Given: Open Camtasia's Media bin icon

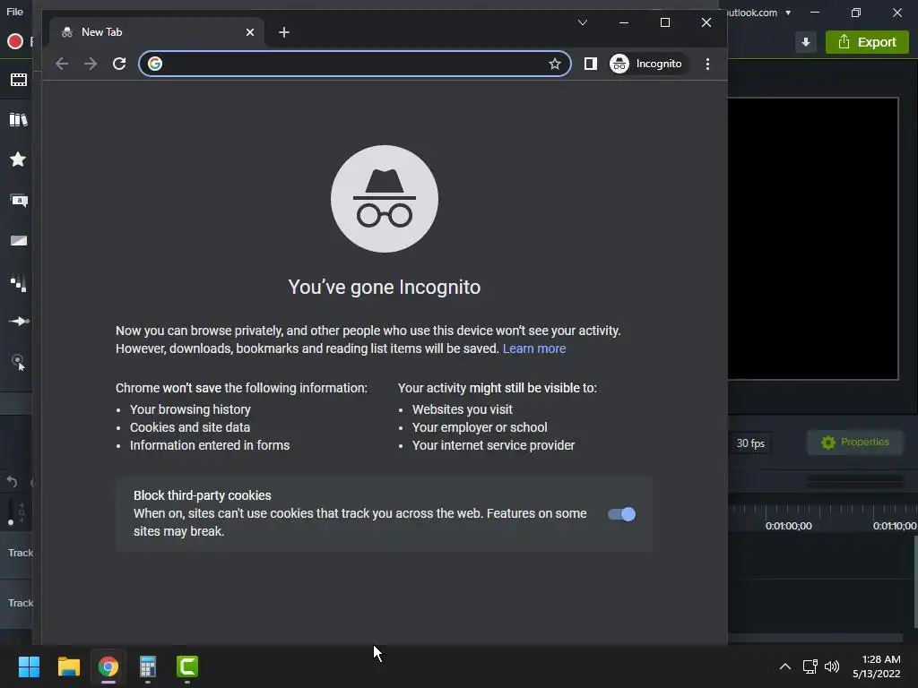Looking at the screenshot, I should (19, 80).
